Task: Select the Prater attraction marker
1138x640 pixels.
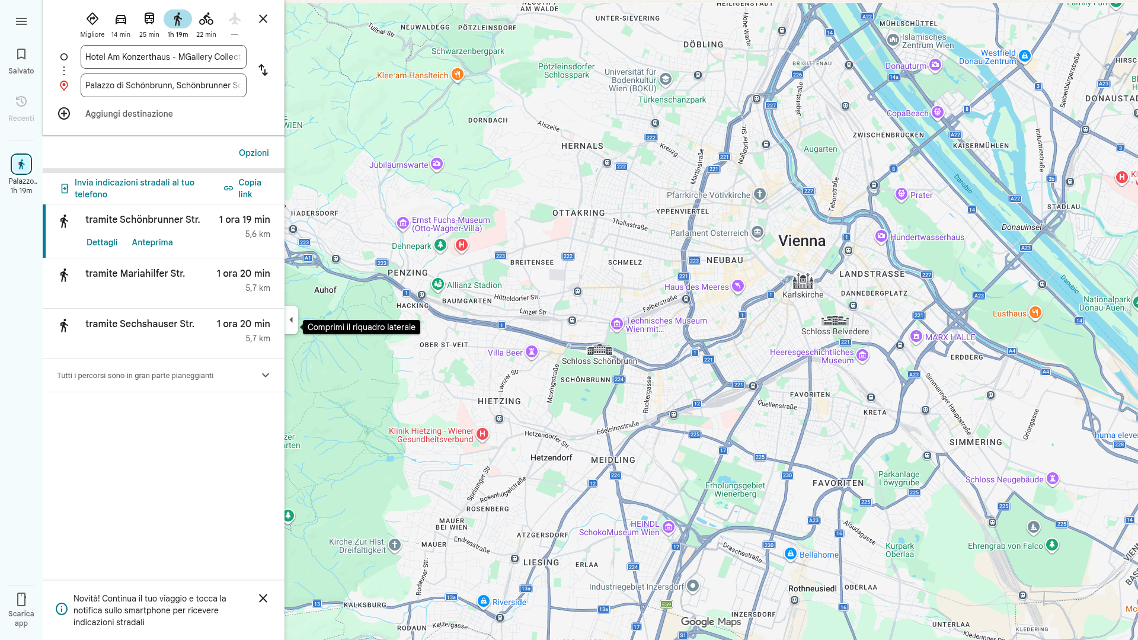Action: [x=902, y=194]
